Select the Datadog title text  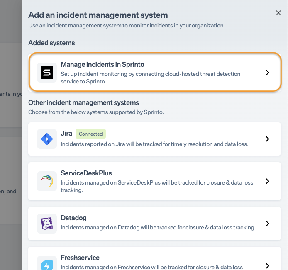pos(73,218)
